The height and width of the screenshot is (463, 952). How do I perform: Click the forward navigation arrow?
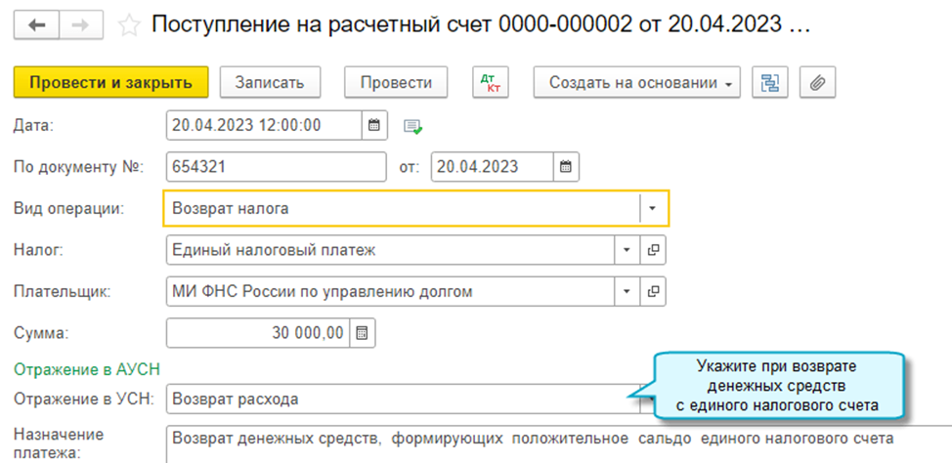[x=86, y=25]
